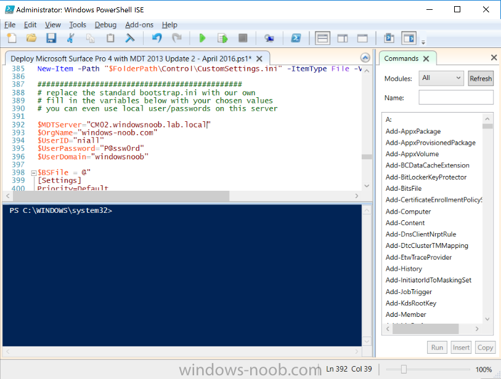The height and width of the screenshot is (379, 501).
Task: Select Add-KdsRootKey command
Action: pyautogui.click(x=410, y=303)
